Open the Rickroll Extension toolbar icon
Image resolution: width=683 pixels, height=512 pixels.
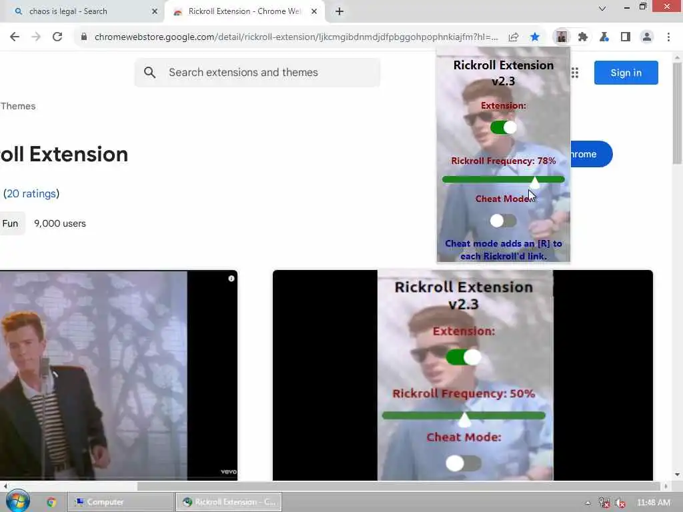coord(562,37)
